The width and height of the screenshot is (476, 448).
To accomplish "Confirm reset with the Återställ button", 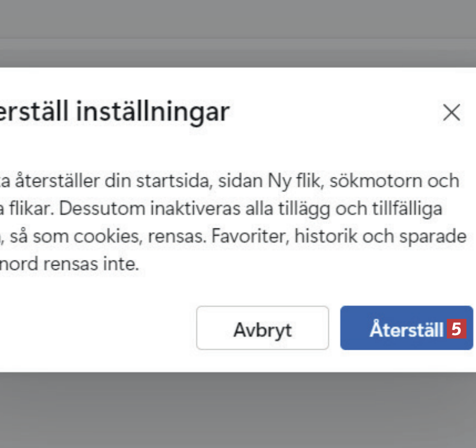I will [x=405, y=328].
